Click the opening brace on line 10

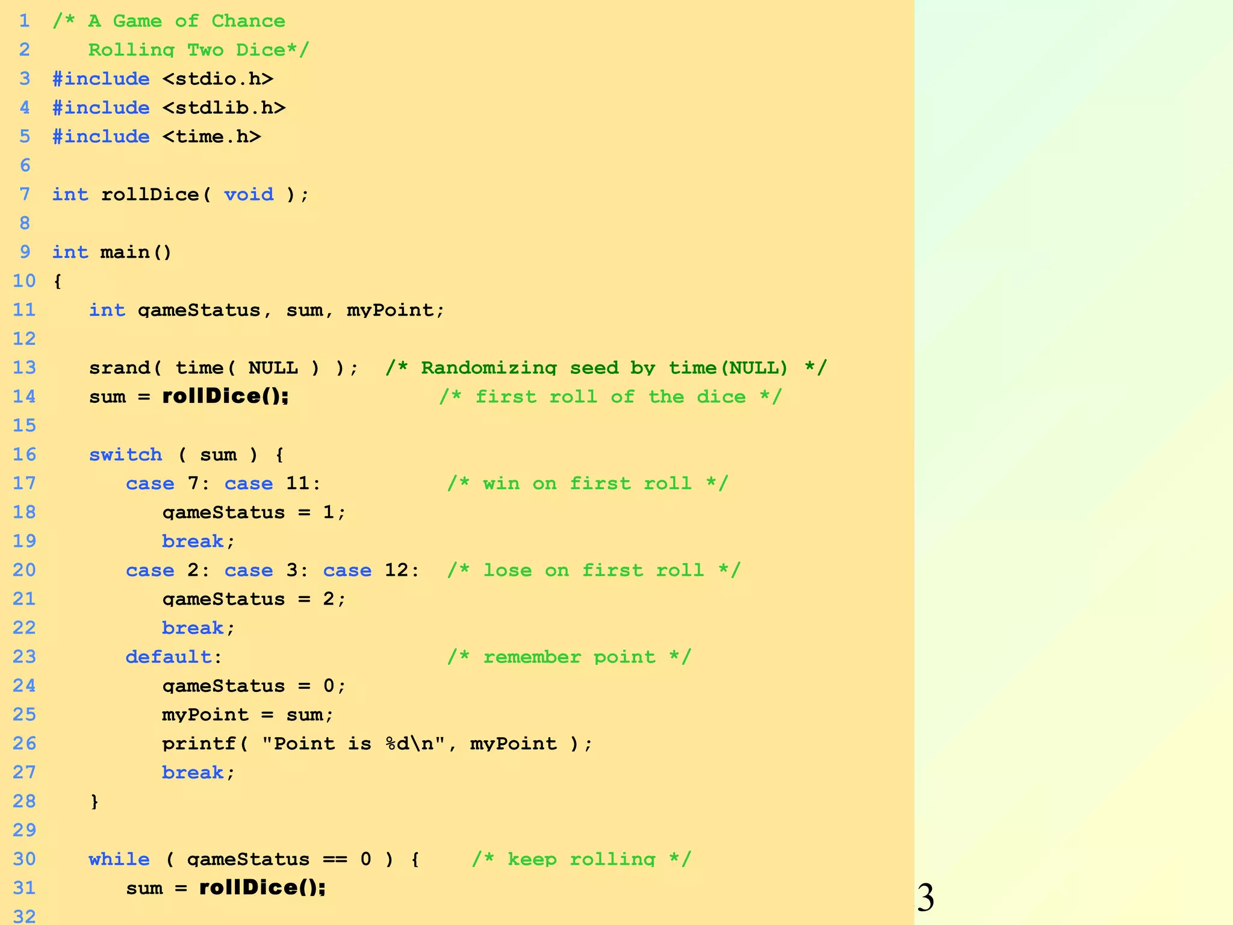point(58,281)
